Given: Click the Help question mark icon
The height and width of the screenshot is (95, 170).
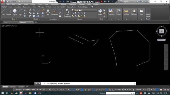Looking at the screenshot, I should (x=146, y=2).
